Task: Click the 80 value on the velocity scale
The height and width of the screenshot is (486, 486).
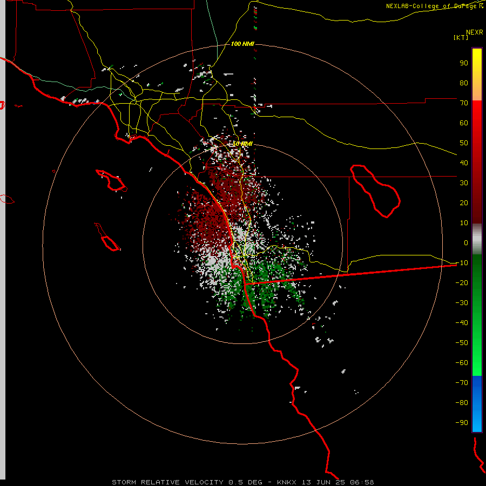Action: tap(464, 83)
